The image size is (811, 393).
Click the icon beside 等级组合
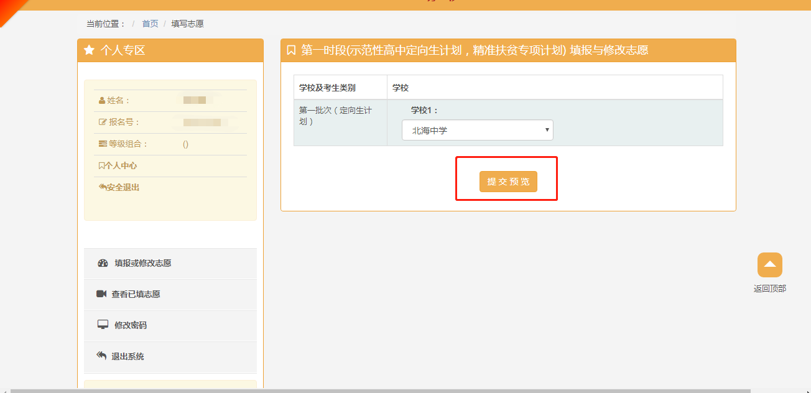pyautogui.click(x=103, y=144)
